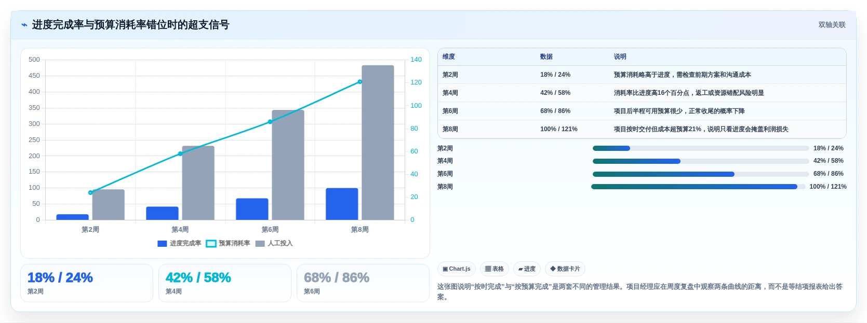This screenshot has width=867, height=323.
Task: Click the gray 人工投入 bar for 第4周
Action: pos(198,183)
